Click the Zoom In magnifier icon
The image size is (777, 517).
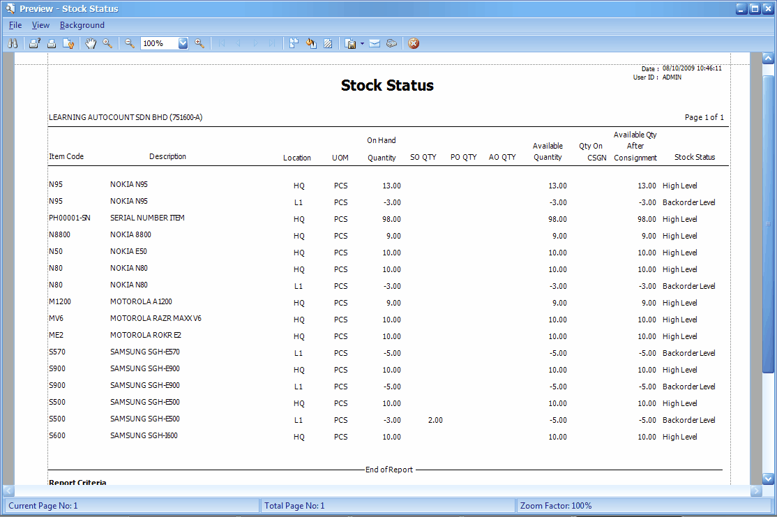(199, 44)
